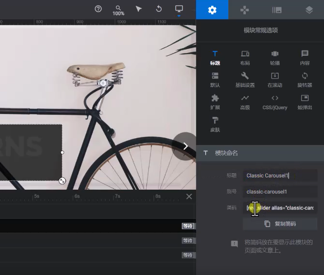Open the 100% zoom control
Viewport: 324px width, 275px height.
point(118,11)
